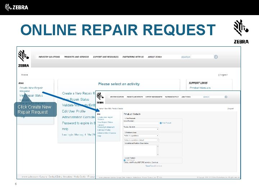Click Administration Console activity in center panel

coord(78,117)
